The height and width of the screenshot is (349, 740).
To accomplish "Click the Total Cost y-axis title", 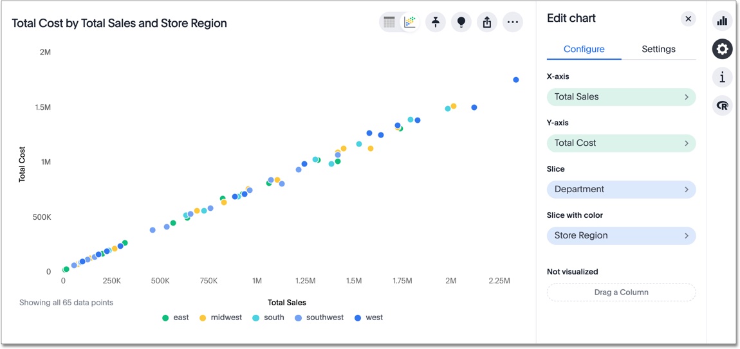I will pos(22,164).
